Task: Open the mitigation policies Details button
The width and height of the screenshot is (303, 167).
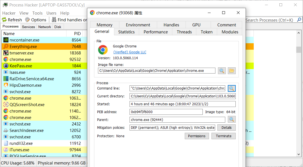Action: point(226,128)
